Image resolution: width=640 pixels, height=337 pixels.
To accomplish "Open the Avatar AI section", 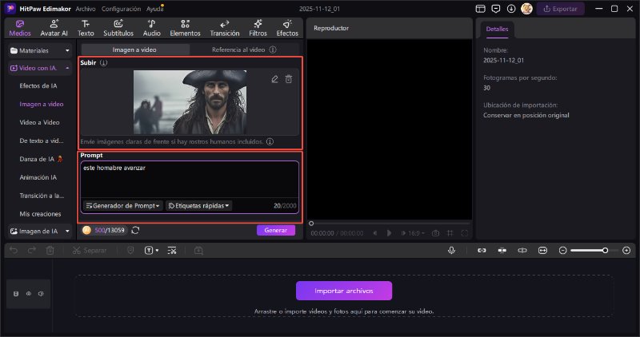I will pyautogui.click(x=54, y=28).
